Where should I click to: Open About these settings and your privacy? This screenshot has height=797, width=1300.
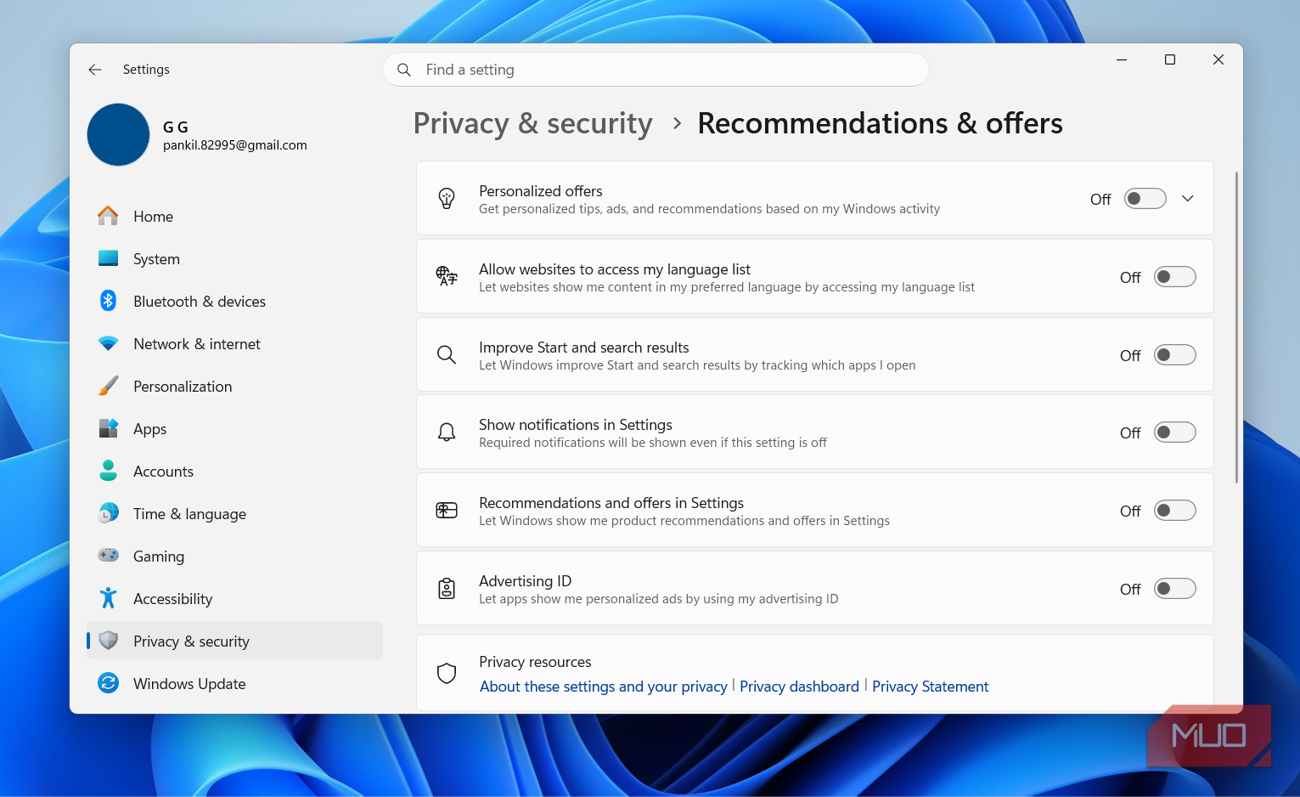pos(604,687)
